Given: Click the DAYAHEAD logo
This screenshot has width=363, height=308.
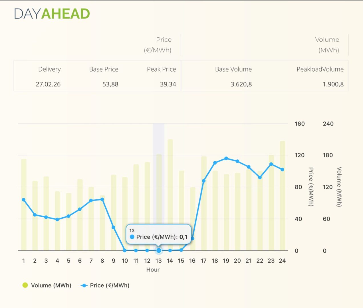Looking at the screenshot, I should [x=52, y=14].
